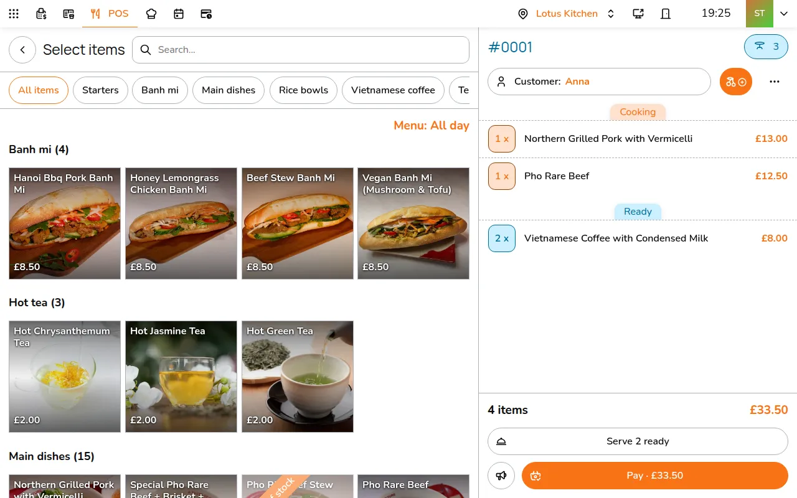Click the £33.50 order total
The width and height of the screenshot is (797, 498).
(769, 410)
